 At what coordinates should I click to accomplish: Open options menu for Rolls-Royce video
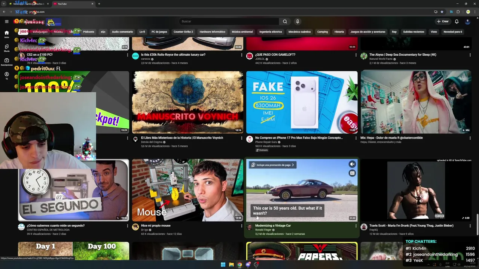[241, 55]
